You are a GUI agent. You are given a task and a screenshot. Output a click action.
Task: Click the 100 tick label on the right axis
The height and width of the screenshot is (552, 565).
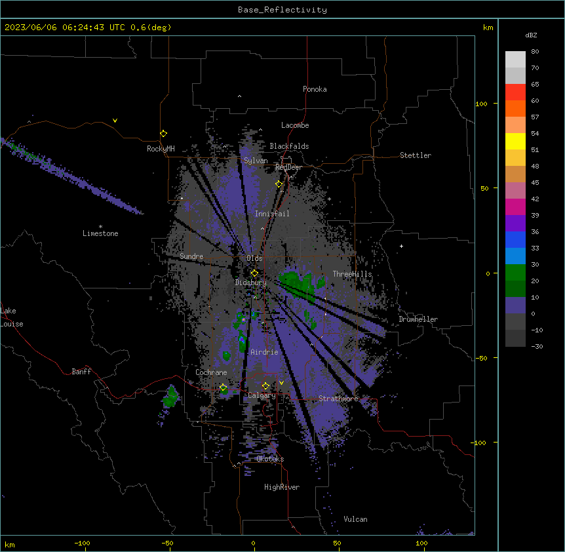click(481, 104)
